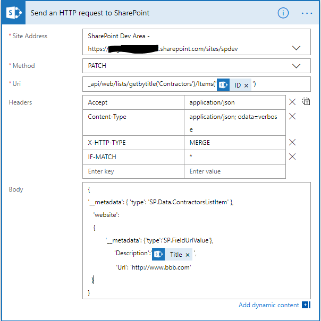This screenshot has height=321, width=321.
Task: Select the ID dynamic token in Uri
Action: coord(234,85)
